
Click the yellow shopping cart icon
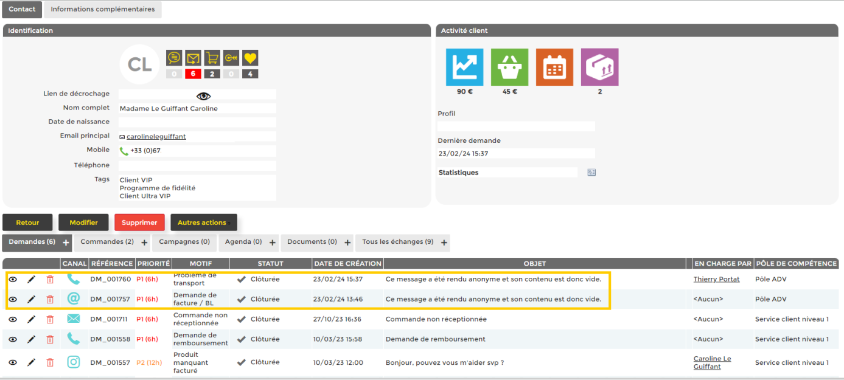tap(212, 58)
